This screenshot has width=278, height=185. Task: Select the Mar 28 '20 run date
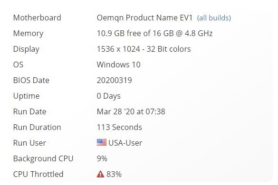coord(131,111)
